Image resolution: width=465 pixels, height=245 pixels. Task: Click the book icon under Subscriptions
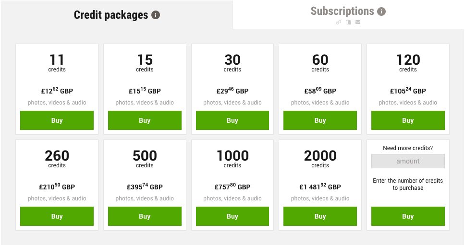point(348,22)
